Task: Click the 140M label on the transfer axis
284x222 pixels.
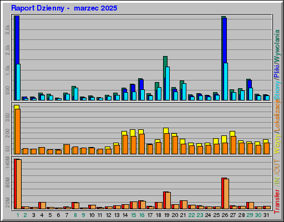Action: (8, 162)
